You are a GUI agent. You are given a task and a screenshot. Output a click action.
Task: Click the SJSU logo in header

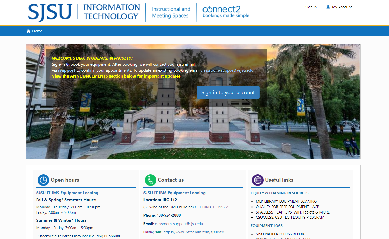point(50,12)
